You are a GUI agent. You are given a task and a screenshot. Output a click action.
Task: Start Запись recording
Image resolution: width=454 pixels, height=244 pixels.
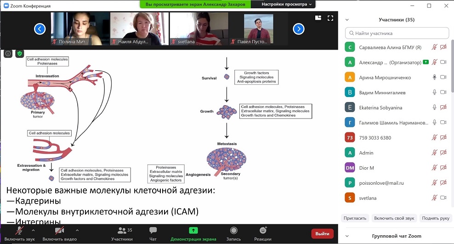[x=233, y=234]
